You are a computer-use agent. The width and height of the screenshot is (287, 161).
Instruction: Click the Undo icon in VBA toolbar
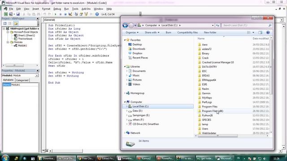pyautogui.click(x=44, y=14)
